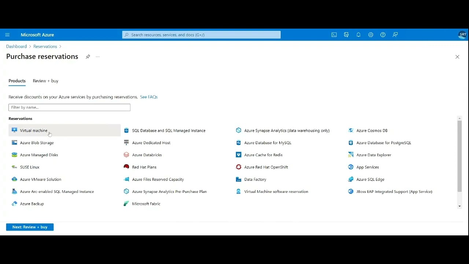The height and width of the screenshot is (264, 469).
Task: Click the reservations list vertical scrollbar thumb
Action: click(x=459, y=156)
